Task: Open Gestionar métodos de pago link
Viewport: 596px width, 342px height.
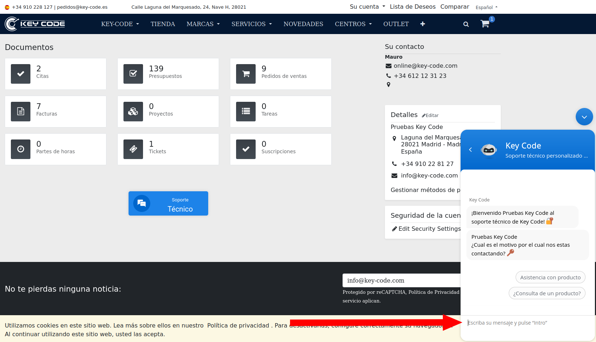Action: pos(425,190)
